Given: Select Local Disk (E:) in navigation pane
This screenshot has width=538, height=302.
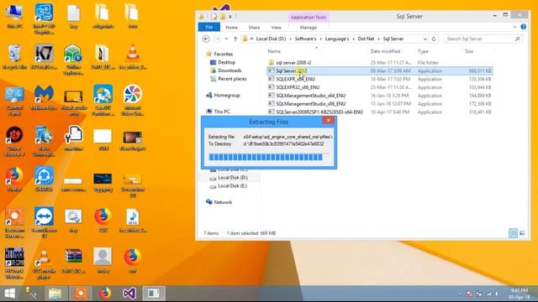Looking at the screenshot, I should coord(229,186).
